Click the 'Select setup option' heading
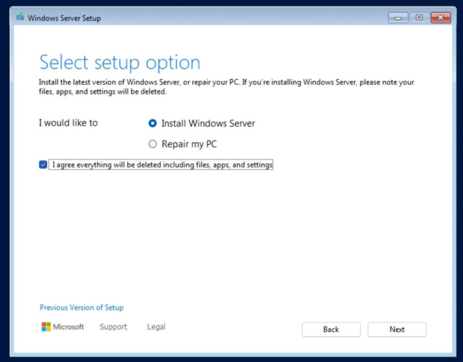The image size is (463, 362). point(120,62)
